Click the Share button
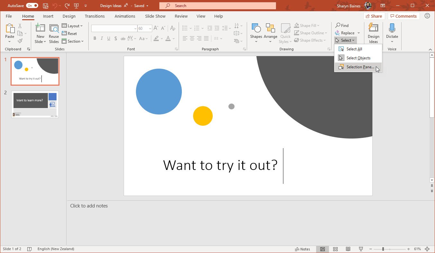 374,16
